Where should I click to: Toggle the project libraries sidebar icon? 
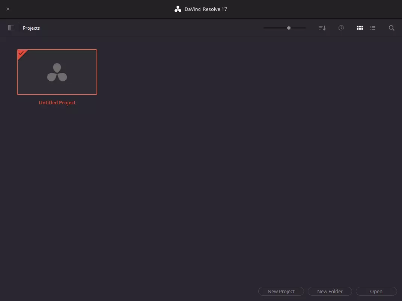tap(11, 28)
